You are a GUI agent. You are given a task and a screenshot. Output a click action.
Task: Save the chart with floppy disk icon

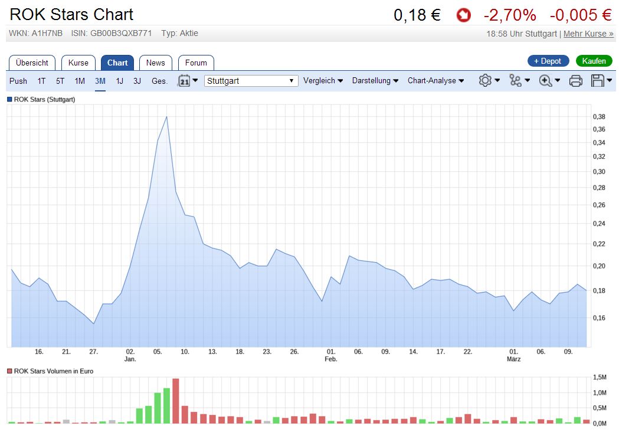(597, 80)
